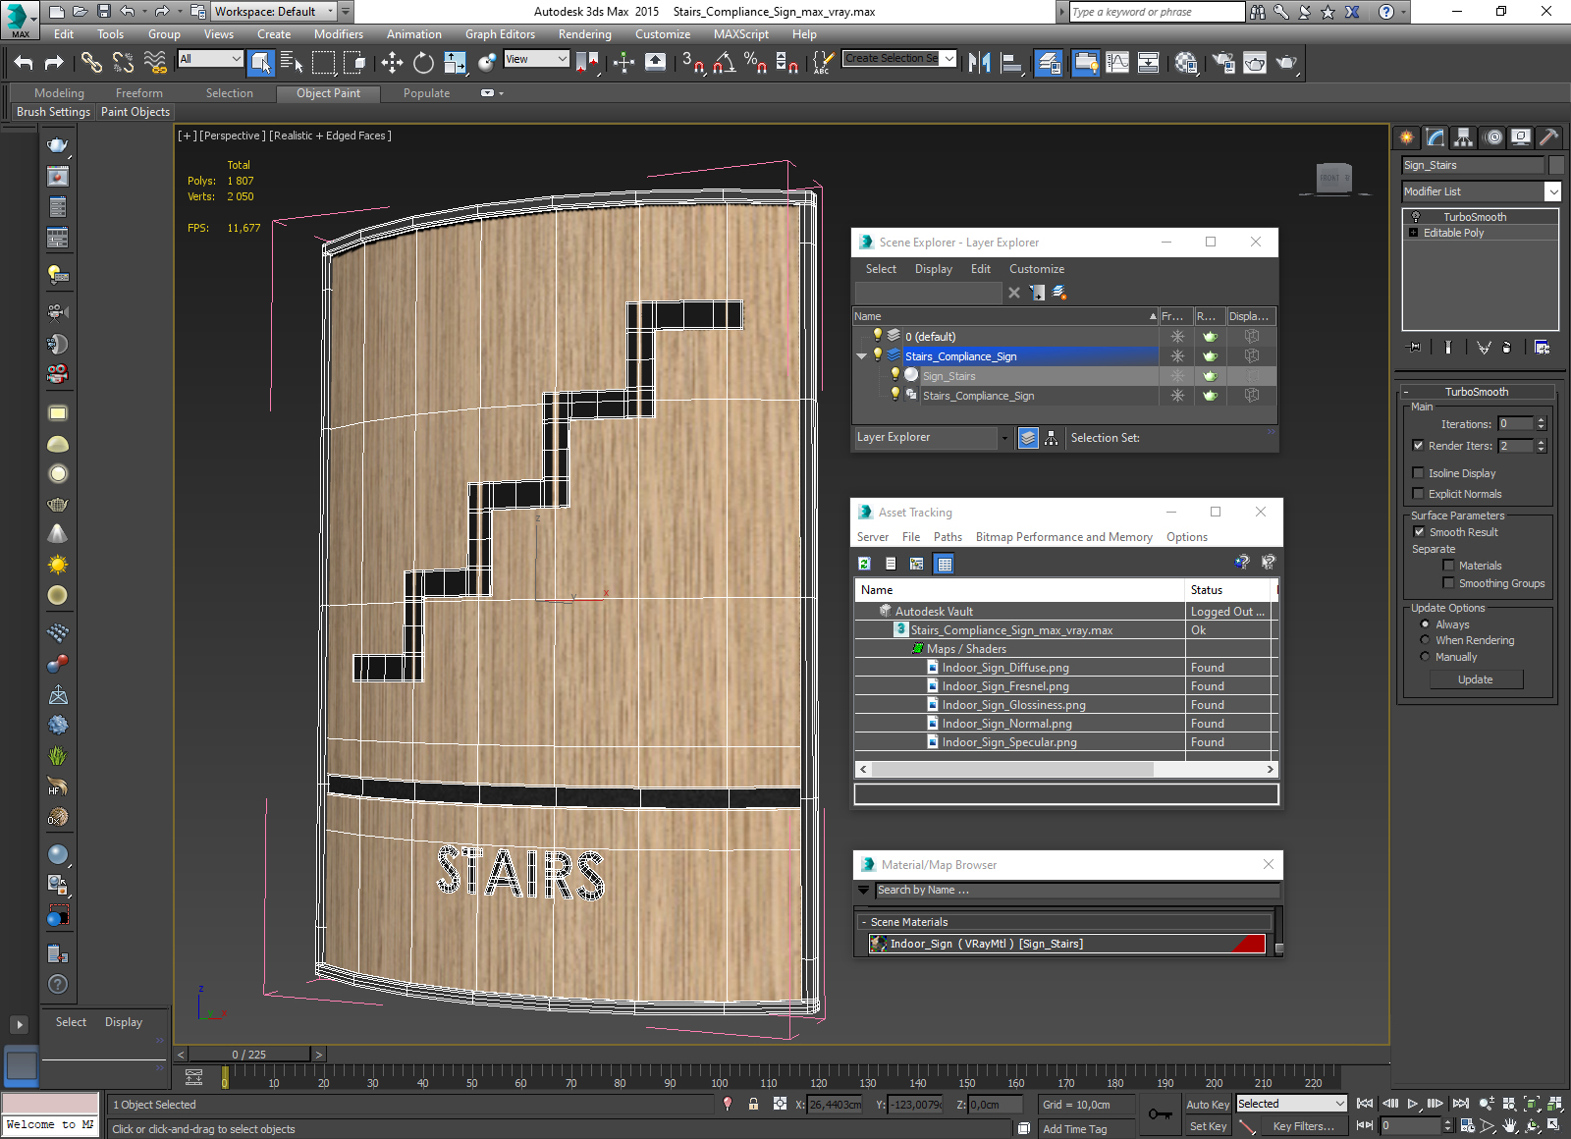This screenshot has width=1571, height=1139.
Task: Choose the Select and Move tool
Action: [x=392, y=63]
